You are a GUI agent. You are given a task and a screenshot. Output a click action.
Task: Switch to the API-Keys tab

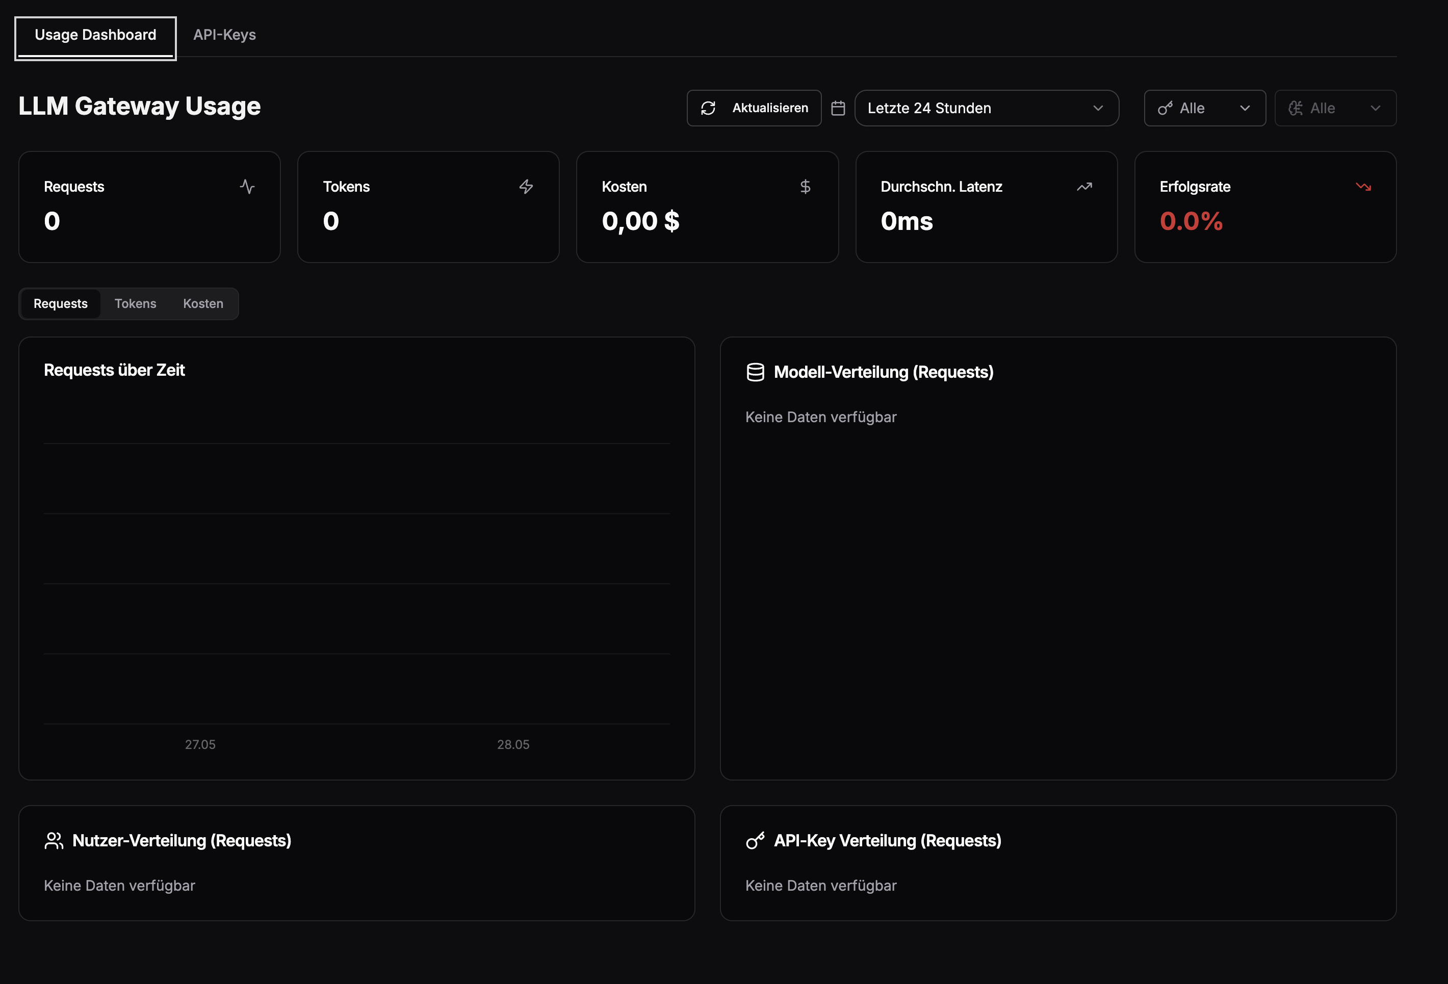(224, 35)
